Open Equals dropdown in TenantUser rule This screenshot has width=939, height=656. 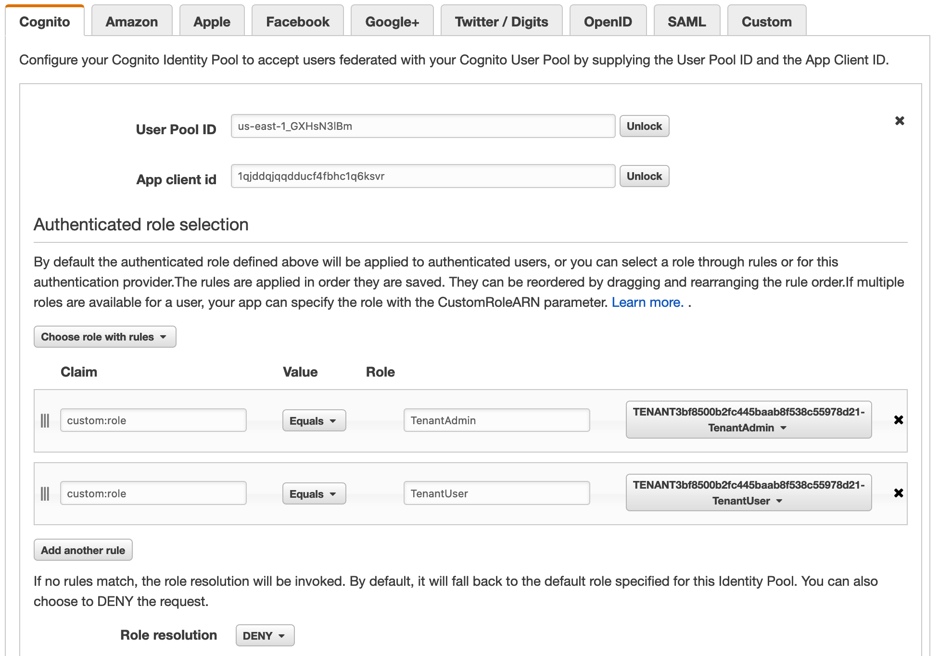314,494
